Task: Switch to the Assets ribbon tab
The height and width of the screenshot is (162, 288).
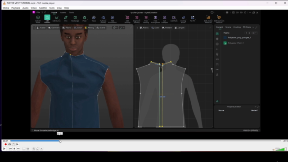Action: coord(63,13)
